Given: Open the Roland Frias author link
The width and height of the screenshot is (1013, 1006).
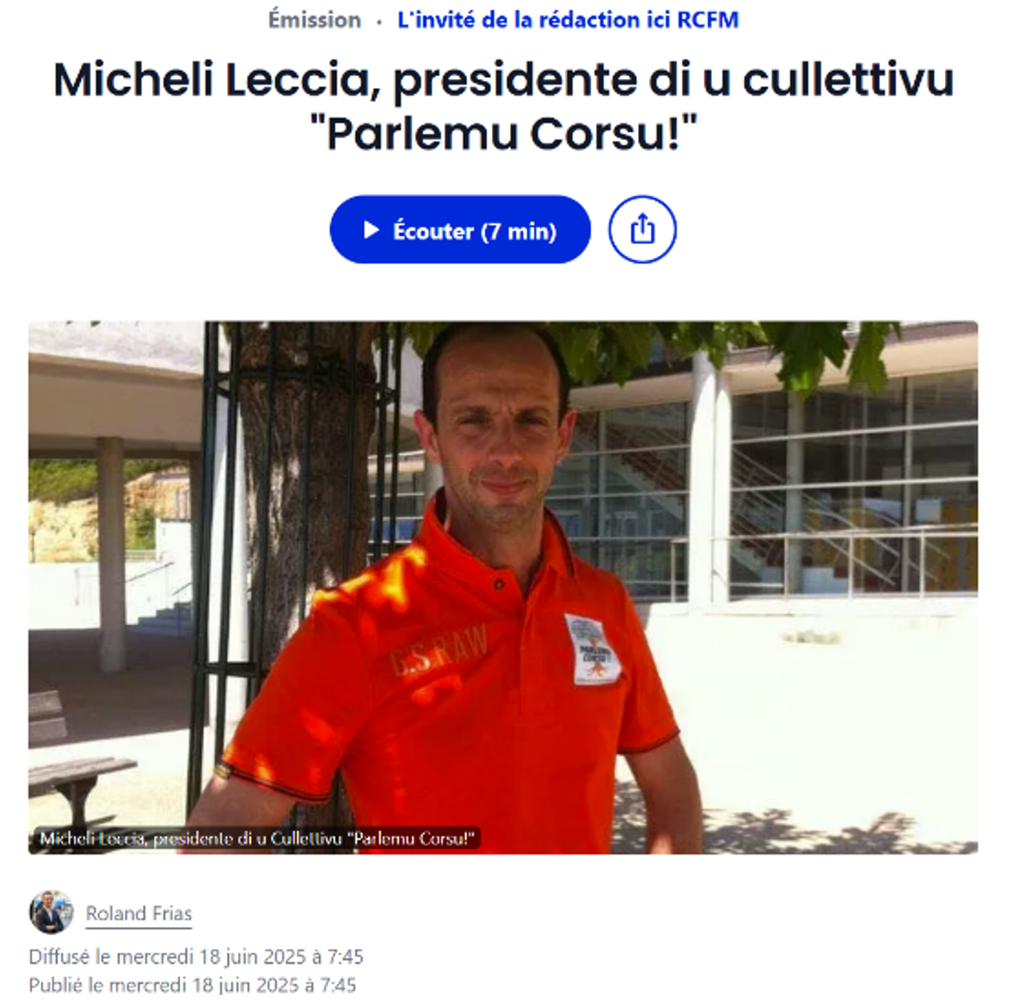Looking at the screenshot, I should (x=139, y=913).
